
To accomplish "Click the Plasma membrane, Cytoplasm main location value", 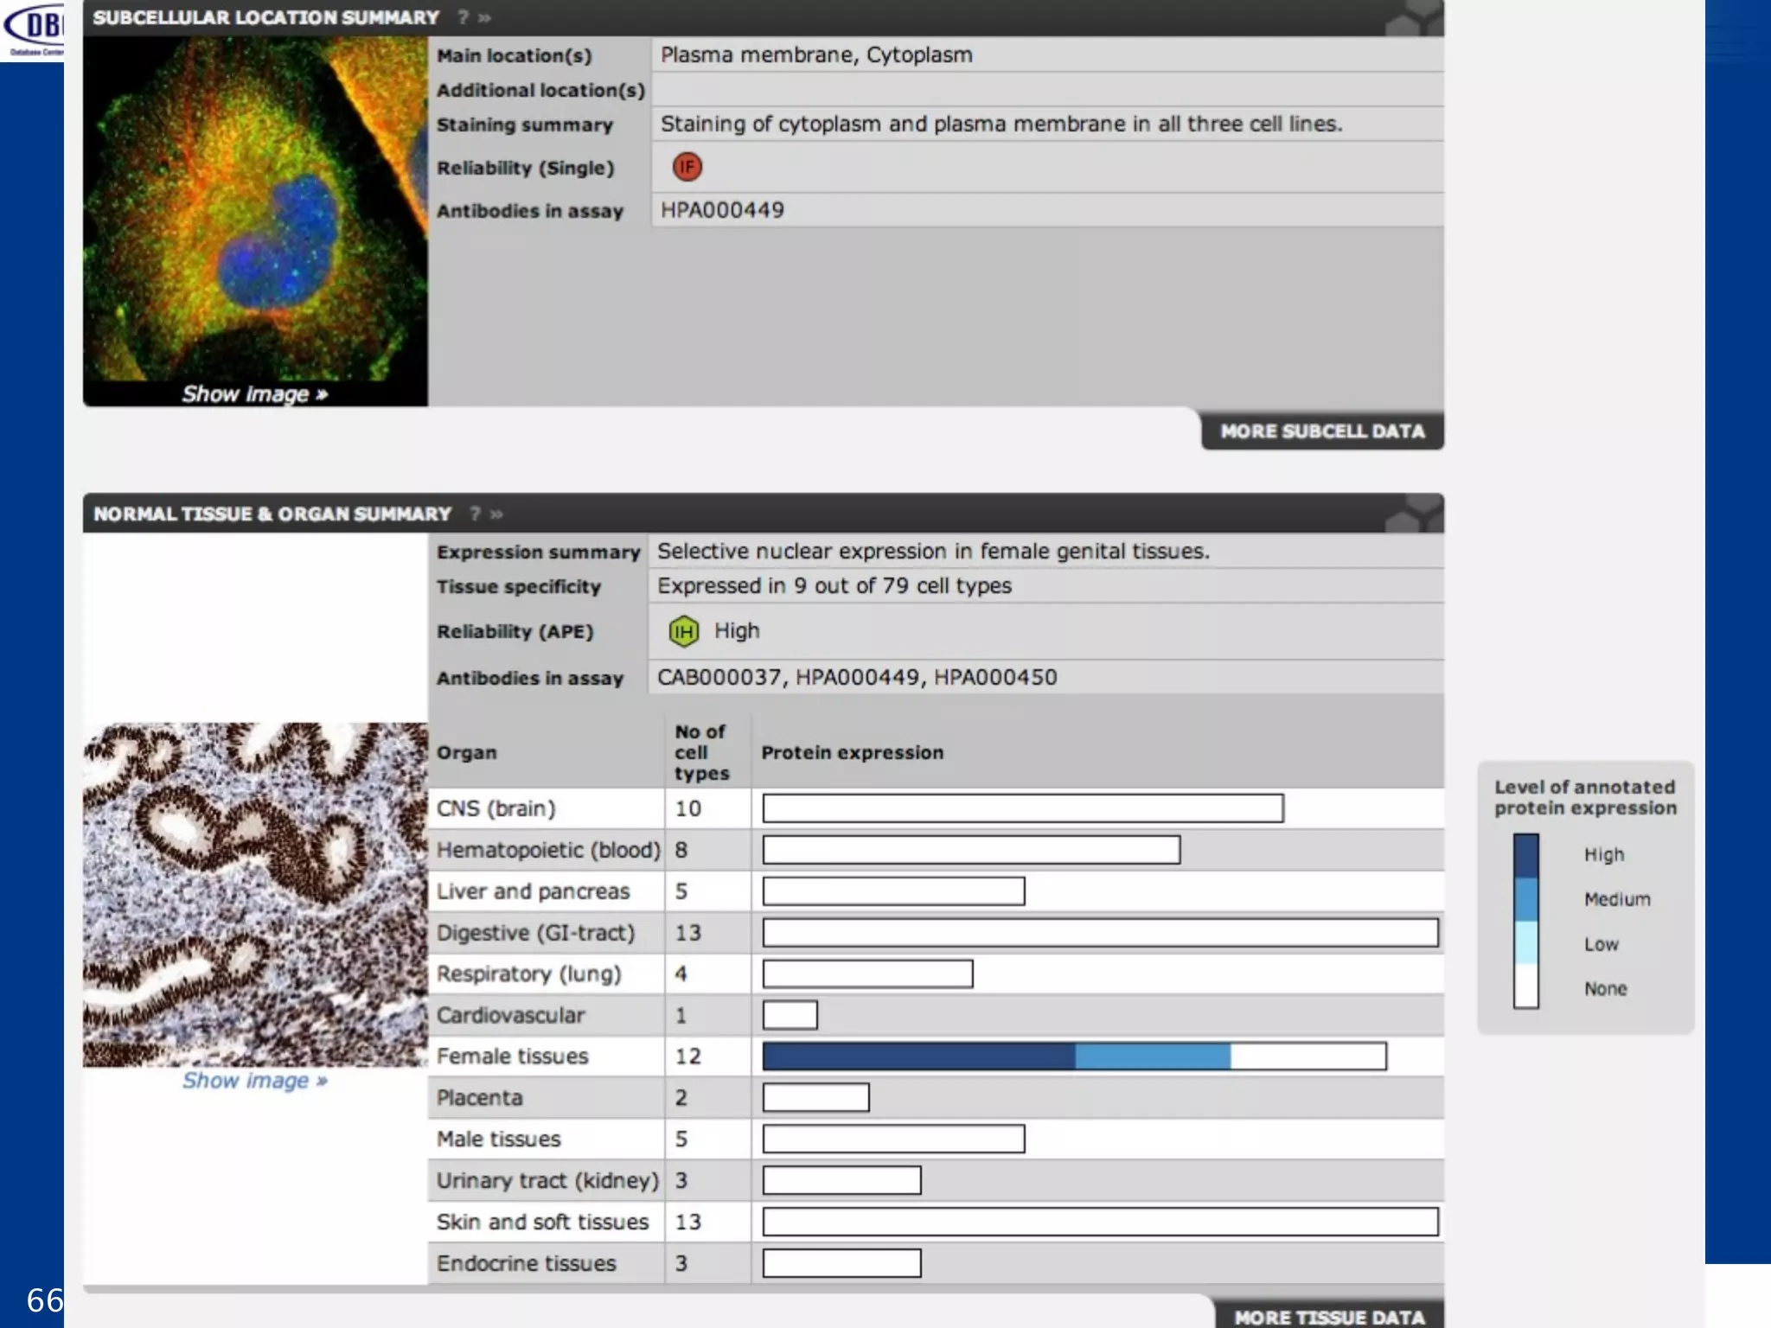I will point(816,54).
